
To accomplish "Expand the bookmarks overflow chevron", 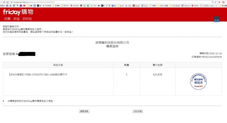I will 216,6.
